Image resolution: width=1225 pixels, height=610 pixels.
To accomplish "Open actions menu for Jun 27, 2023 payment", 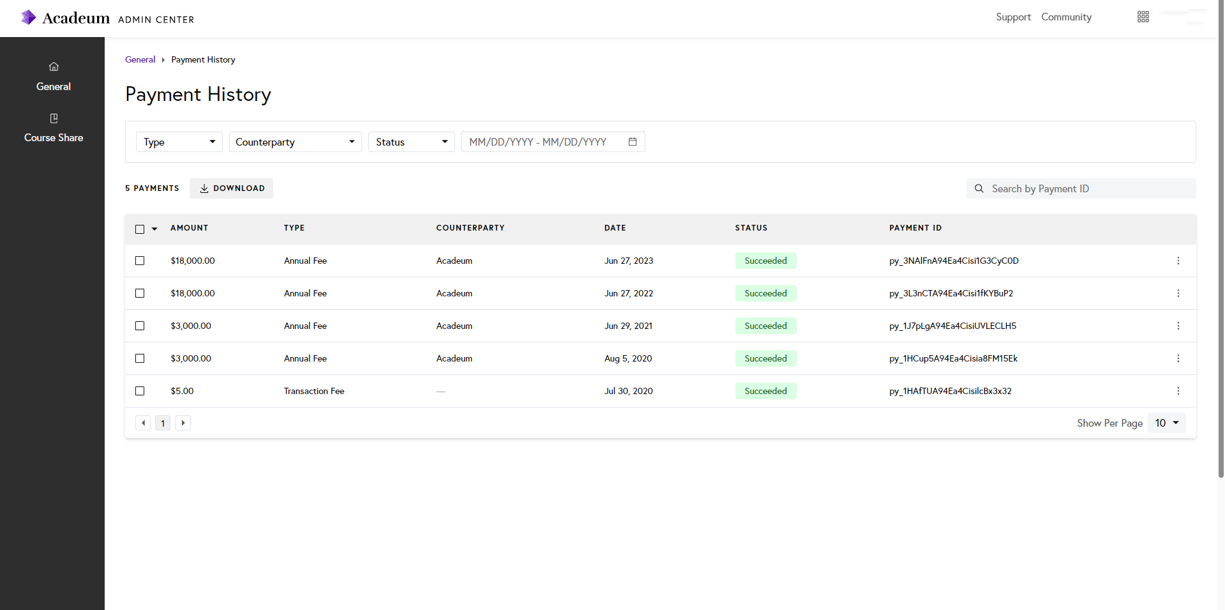I will point(1178,261).
